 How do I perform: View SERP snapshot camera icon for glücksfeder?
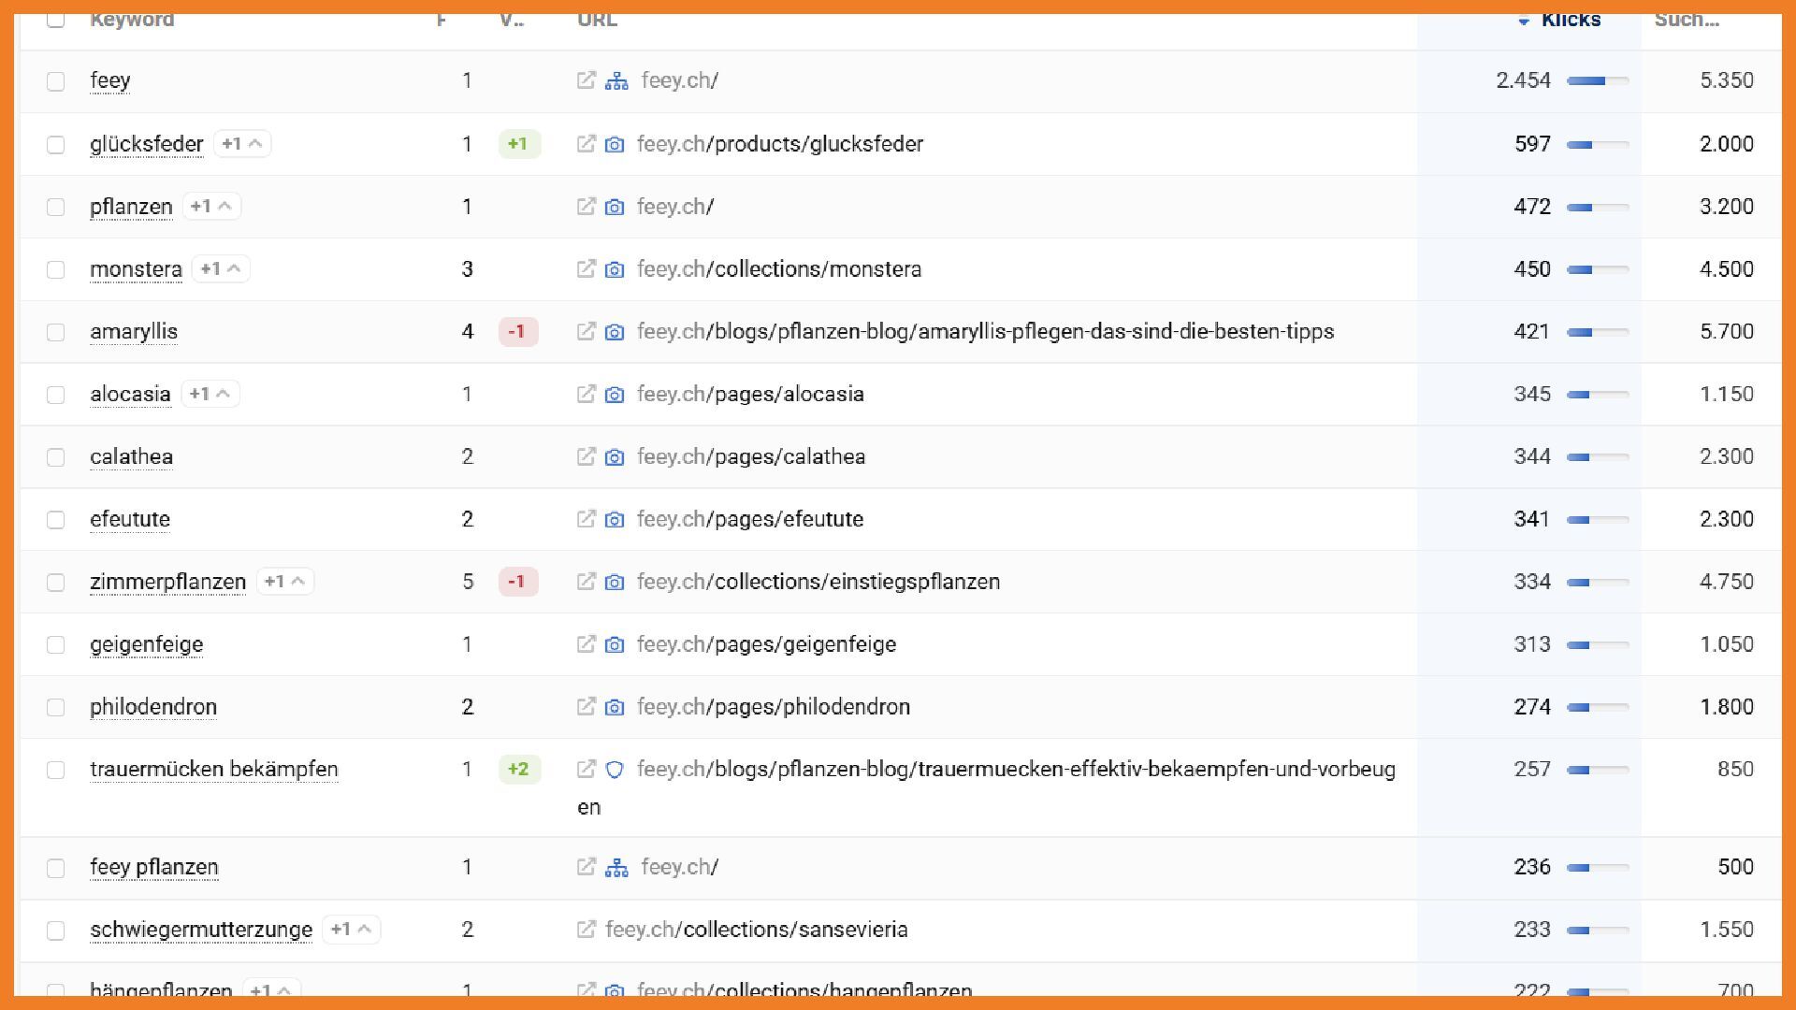coord(615,144)
